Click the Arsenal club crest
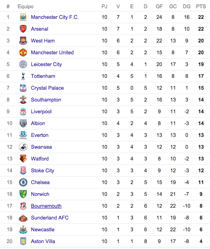Image resolution: width=210 pixels, height=249 pixels. coord(23,29)
